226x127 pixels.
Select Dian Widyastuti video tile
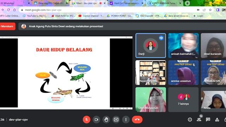(x=151, y=99)
